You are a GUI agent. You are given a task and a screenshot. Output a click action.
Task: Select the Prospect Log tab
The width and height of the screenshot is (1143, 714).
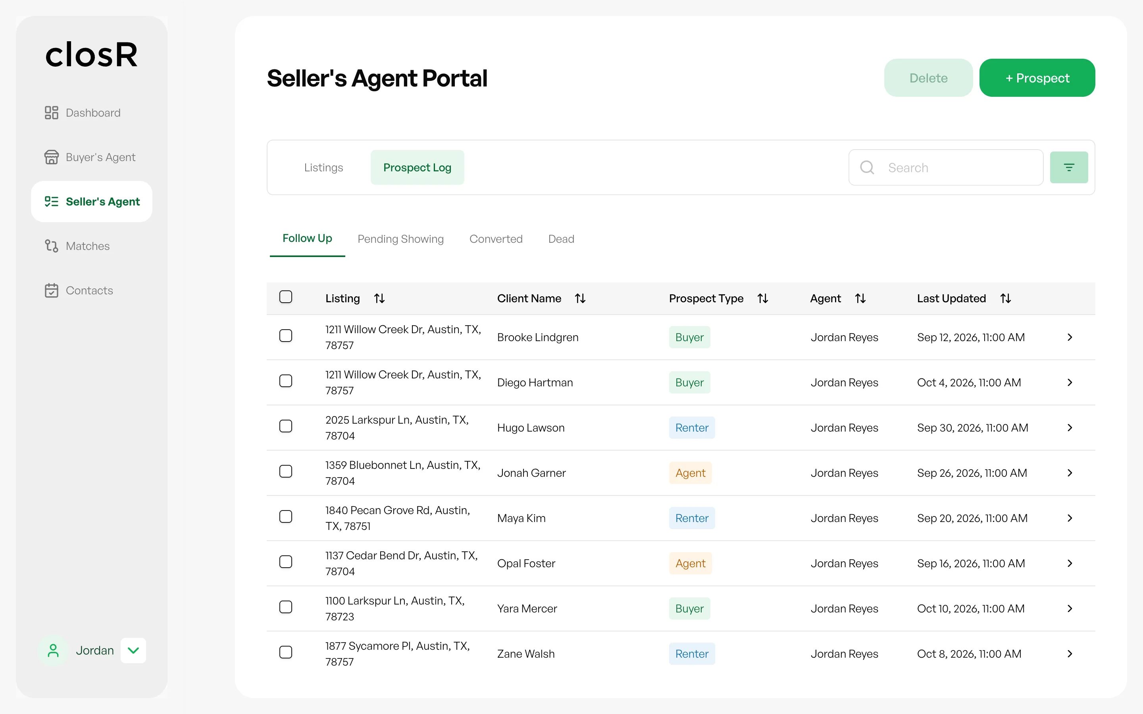point(417,167)
